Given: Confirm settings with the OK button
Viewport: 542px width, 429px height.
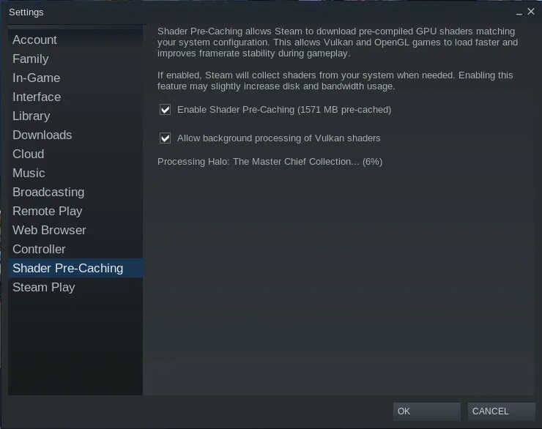Looking at the screenshot, I should click(426, 411).
